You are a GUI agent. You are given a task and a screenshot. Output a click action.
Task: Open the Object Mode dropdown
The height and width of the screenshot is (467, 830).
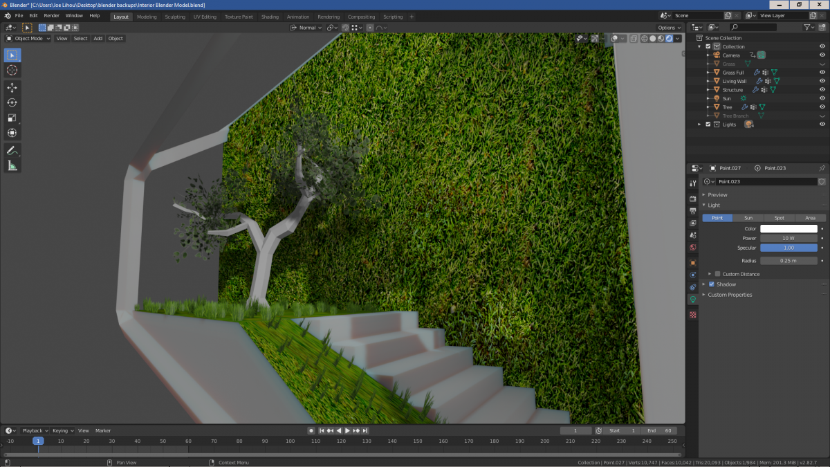[28, 38]
